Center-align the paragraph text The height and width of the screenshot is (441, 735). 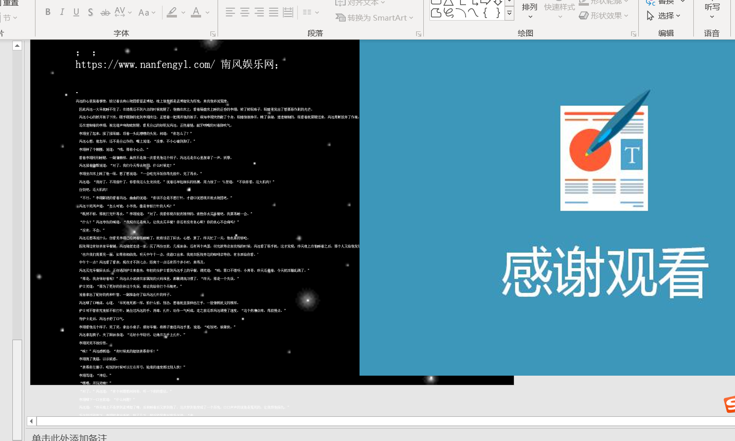tap(245, 12)
